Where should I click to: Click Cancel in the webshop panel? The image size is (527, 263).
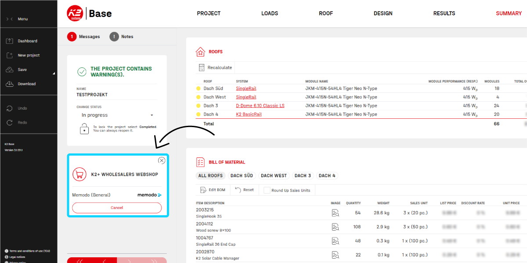point(117,208)
